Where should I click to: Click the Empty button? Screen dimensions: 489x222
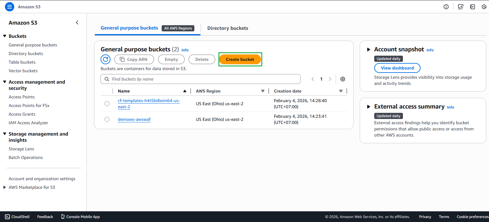tap(171, 59)
